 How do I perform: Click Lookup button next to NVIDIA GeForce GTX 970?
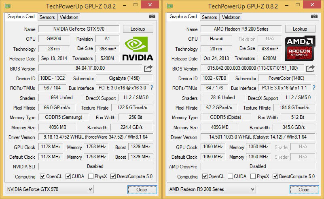(138, 29)
